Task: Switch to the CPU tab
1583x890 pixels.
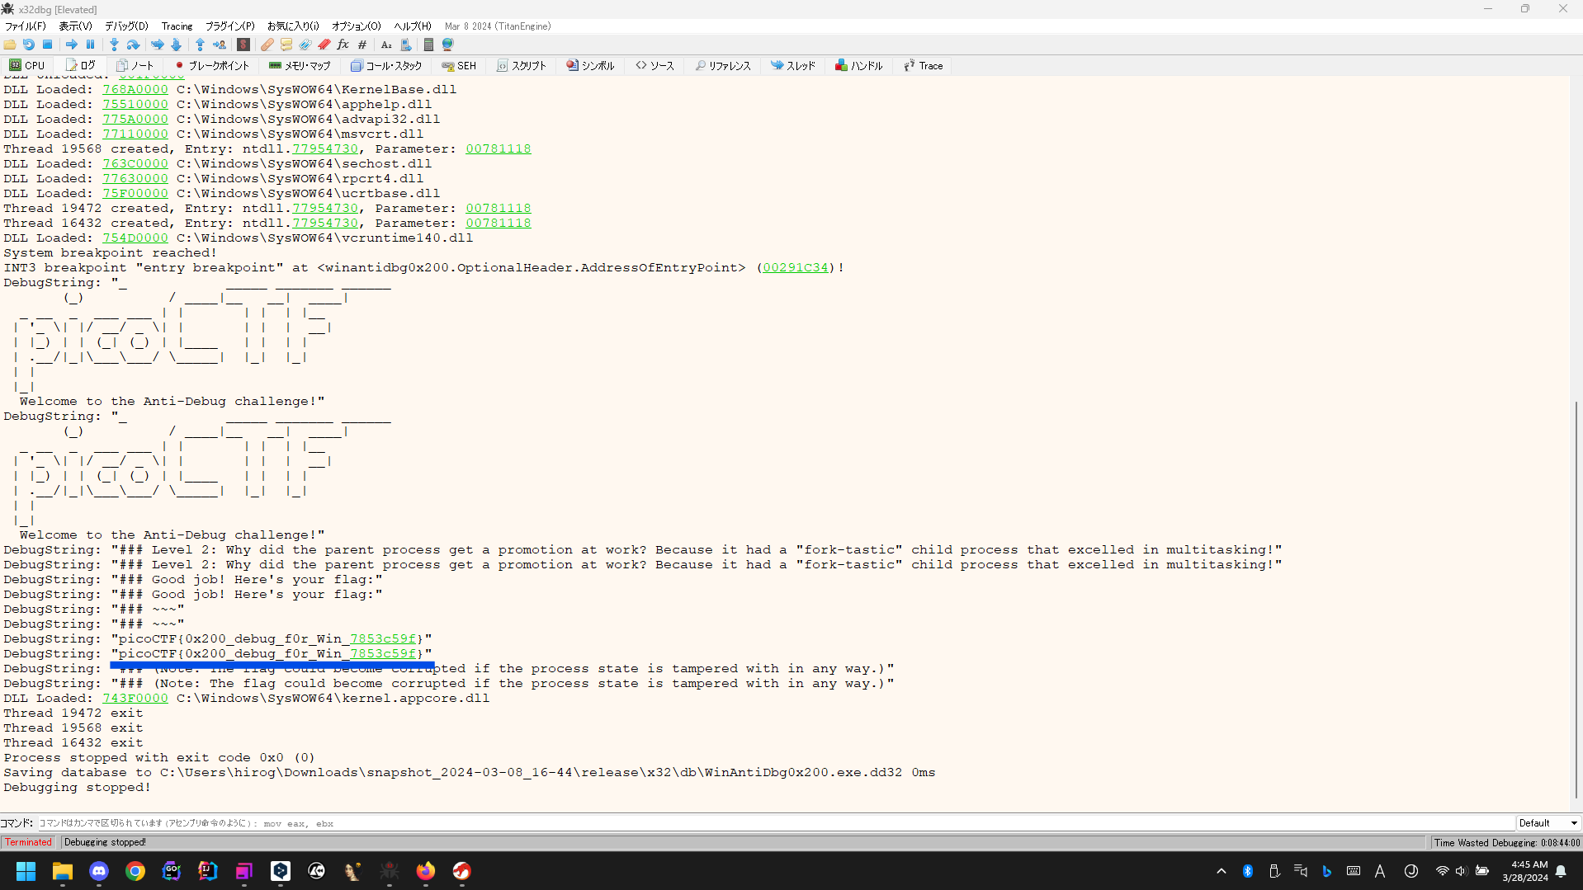Action: (x=27, y=66)
